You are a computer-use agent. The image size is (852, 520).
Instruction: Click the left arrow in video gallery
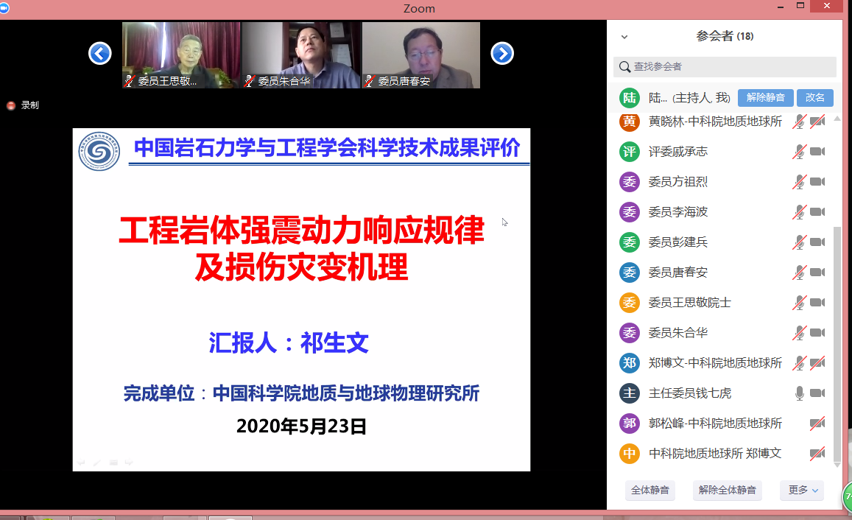[100, 53]
